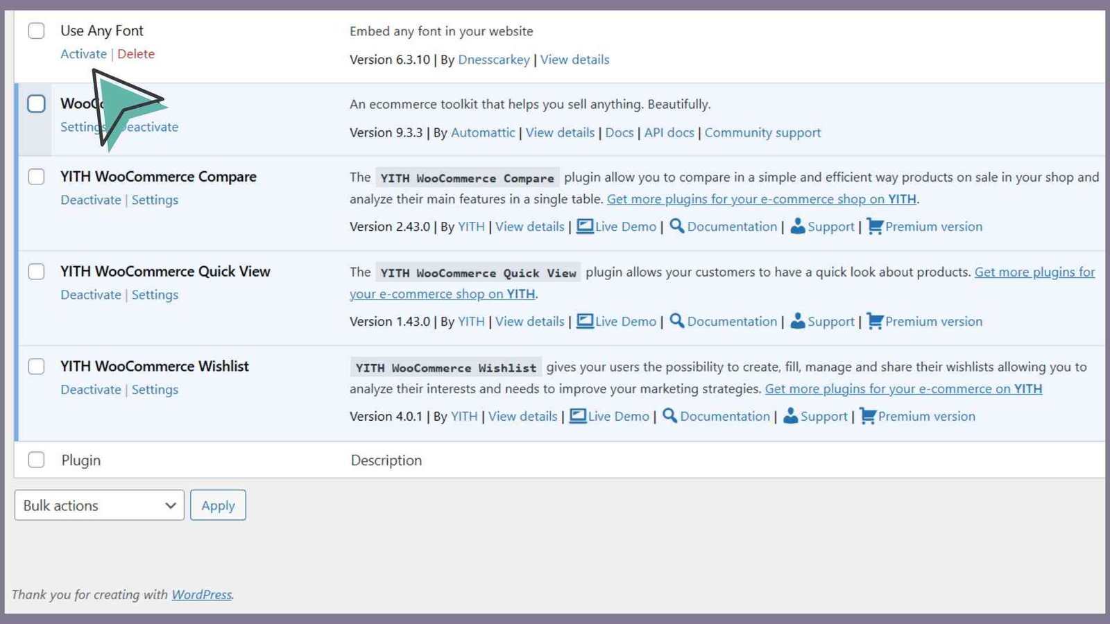Click the Apply button
The image size is (1110, 624).
tap(218, 505)
